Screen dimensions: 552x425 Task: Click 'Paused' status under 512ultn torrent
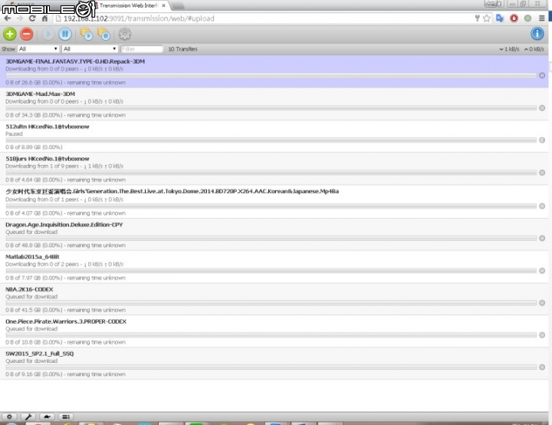click(14, 134)
